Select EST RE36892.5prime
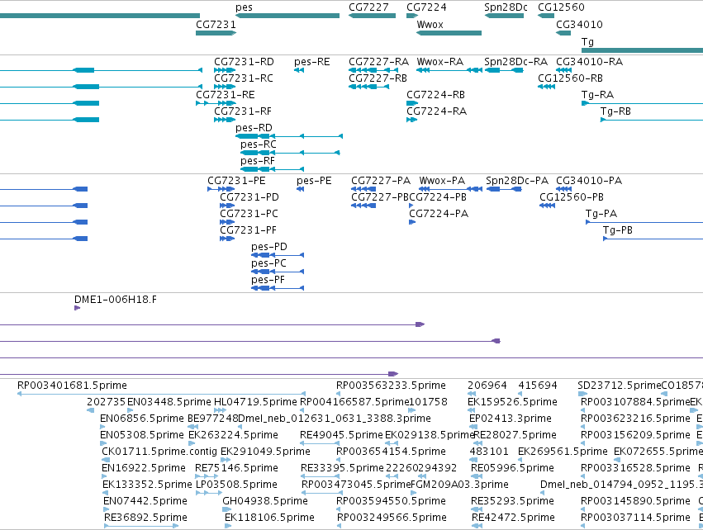This screenshot has height=530, width=703. click(145, 518)
